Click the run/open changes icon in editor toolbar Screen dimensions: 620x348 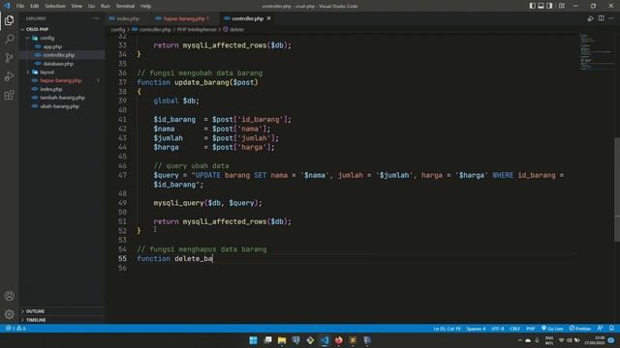pyautogui.click(x=590, y=18)
